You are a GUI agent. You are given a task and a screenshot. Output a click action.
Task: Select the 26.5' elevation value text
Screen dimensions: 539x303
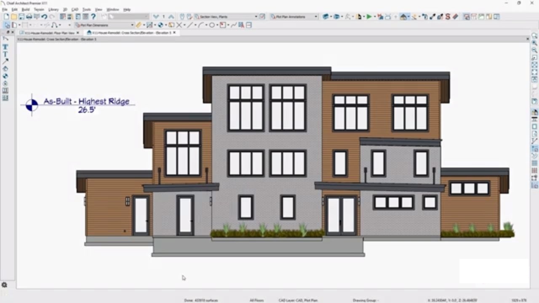point(86,110)
